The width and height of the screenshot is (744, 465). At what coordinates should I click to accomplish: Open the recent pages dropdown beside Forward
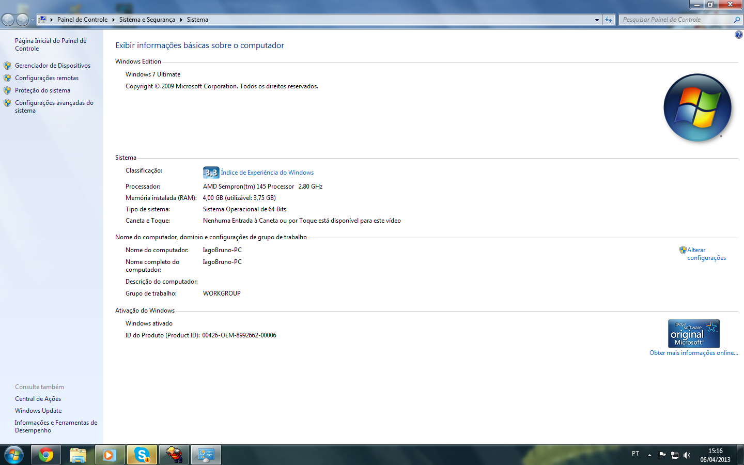tap(33, 20)
